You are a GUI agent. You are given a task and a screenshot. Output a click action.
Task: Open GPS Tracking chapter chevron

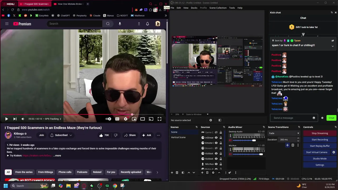(60, 119)
